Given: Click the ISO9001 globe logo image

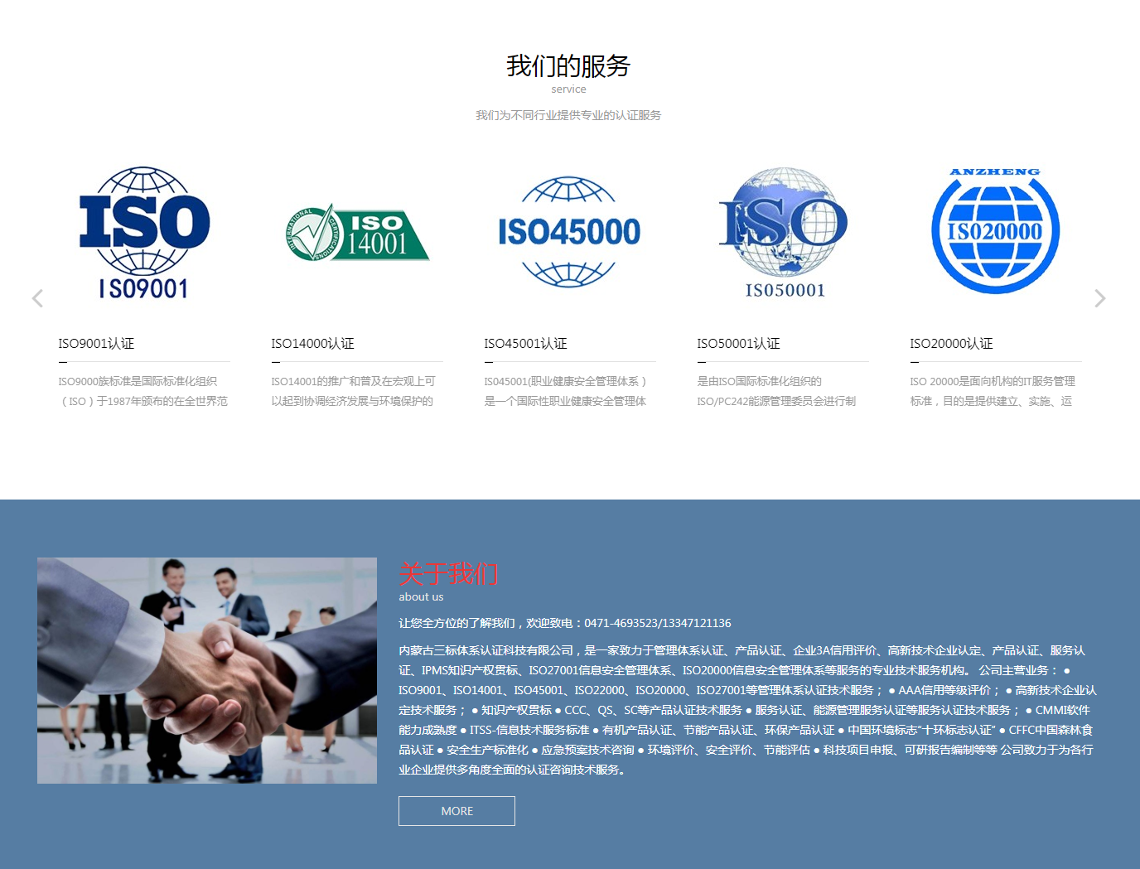Looking at the screenshot, I should tap(144, 233).
